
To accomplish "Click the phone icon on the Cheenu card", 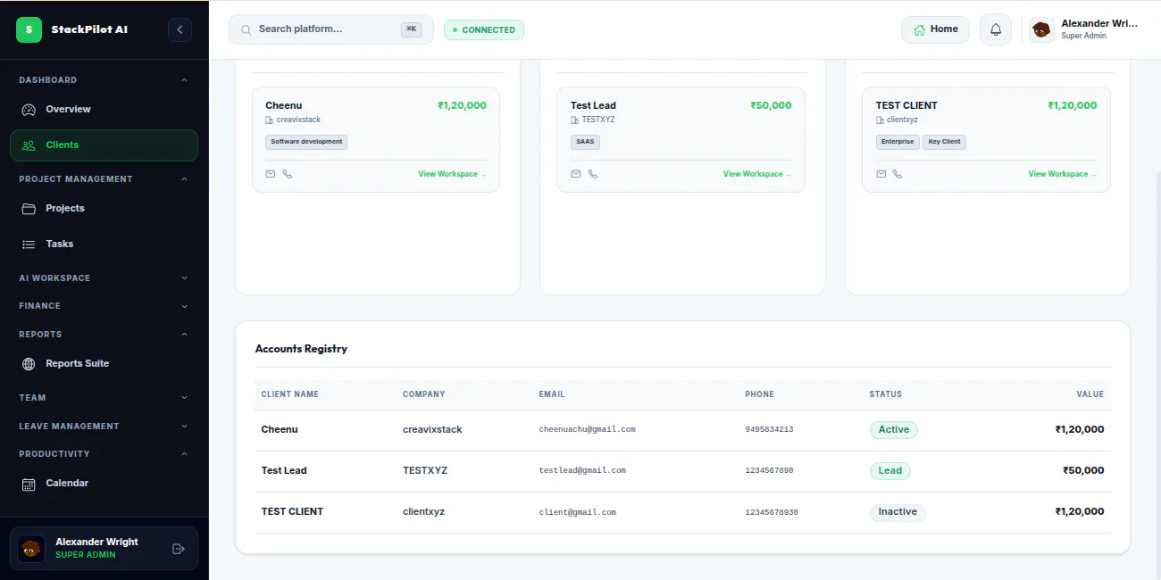I will pyautogui.click(x=288, y=174).
